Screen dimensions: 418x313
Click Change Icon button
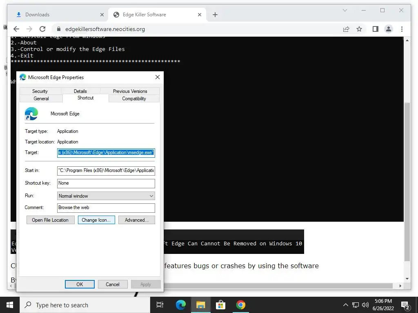pyautogui.click(x=96, y=220)
